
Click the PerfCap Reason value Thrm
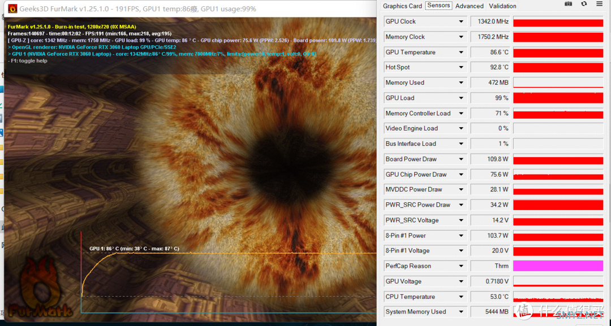point(490,266)
